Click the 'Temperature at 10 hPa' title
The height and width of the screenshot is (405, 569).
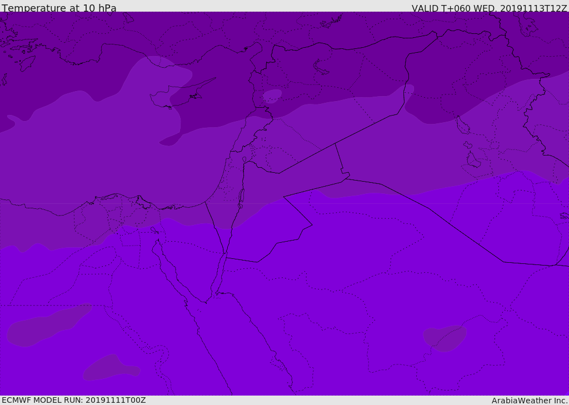coord(59,8)
